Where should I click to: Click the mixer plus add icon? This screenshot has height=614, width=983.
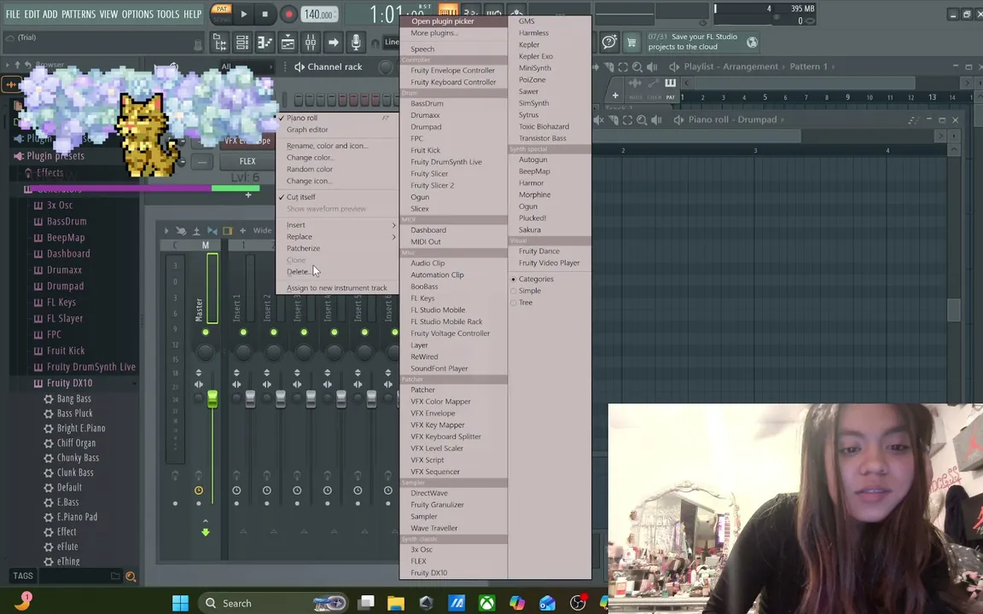tap(242, 230)
